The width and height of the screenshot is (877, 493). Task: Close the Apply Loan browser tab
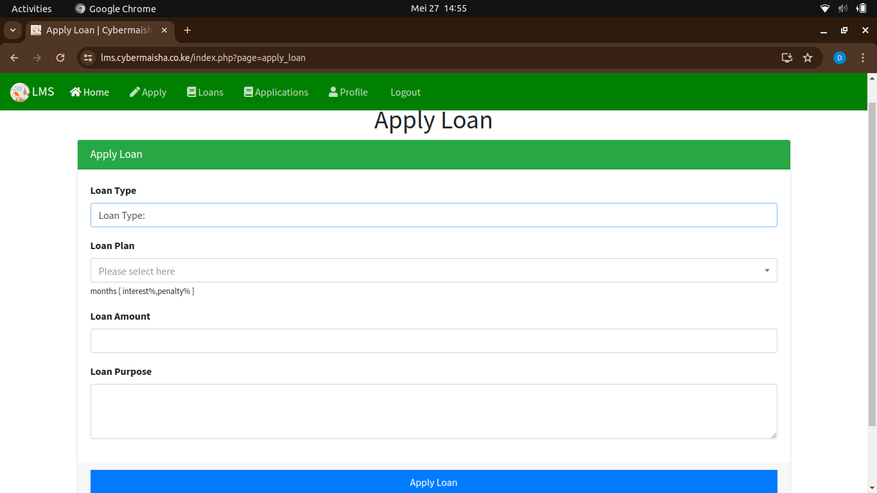click(164, 30)
